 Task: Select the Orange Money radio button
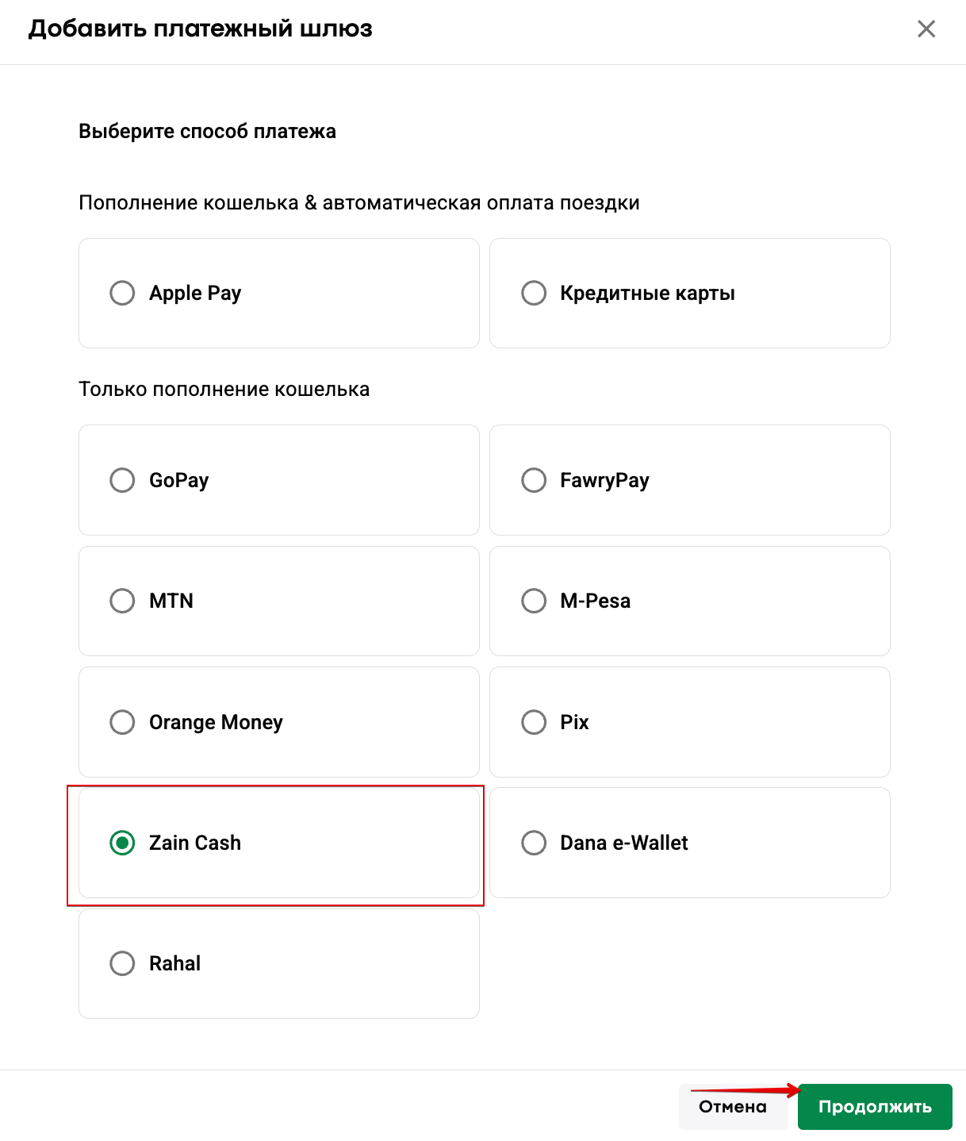pos(122,722)
